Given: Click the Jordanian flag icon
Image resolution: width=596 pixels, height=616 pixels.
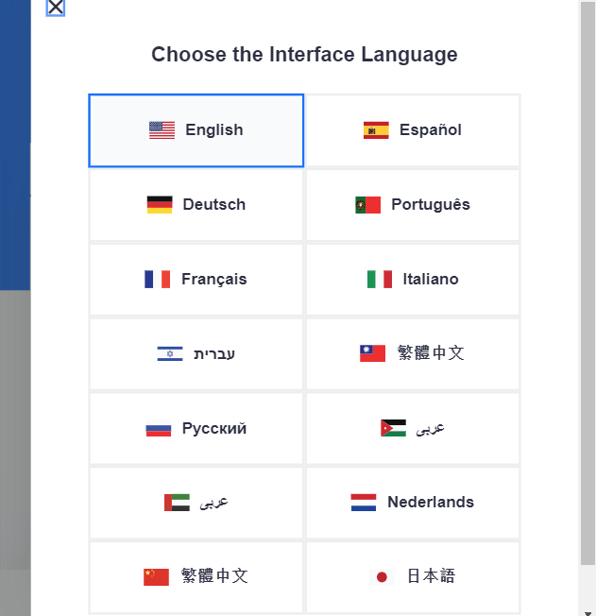Looking at the screenshot, I should [x=393, y=428].
